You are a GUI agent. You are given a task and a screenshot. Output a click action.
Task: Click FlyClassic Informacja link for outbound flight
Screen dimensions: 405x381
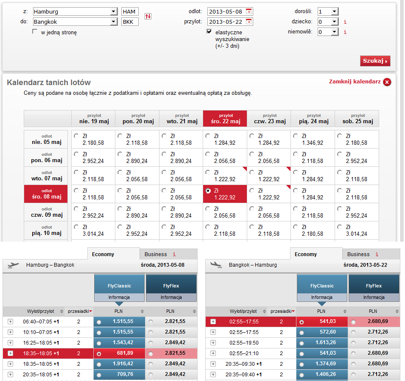click(119, 297)
